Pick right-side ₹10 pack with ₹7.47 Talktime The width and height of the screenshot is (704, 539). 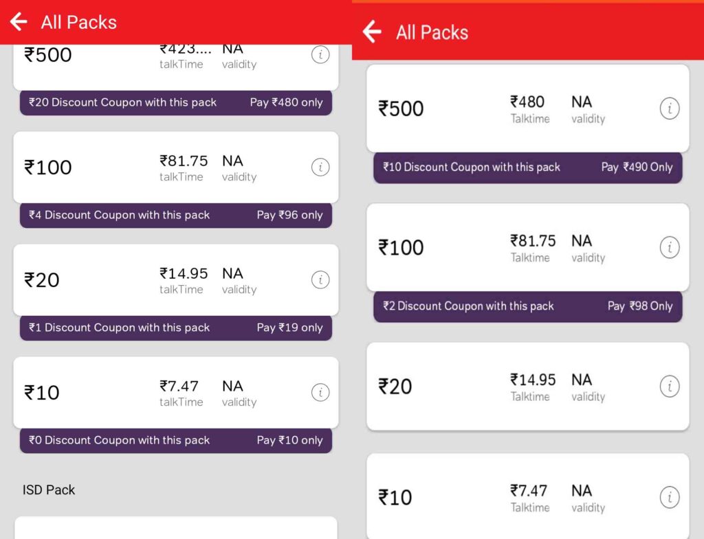[528, 496]
